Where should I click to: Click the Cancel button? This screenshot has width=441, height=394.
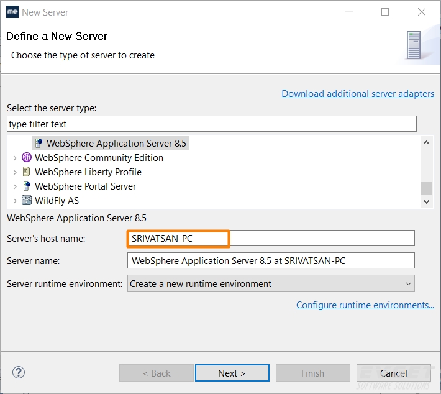[x=393, y=373]
